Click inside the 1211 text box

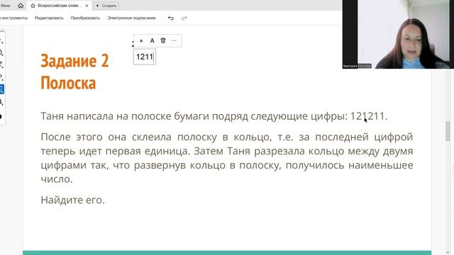[x=145, y=57]
